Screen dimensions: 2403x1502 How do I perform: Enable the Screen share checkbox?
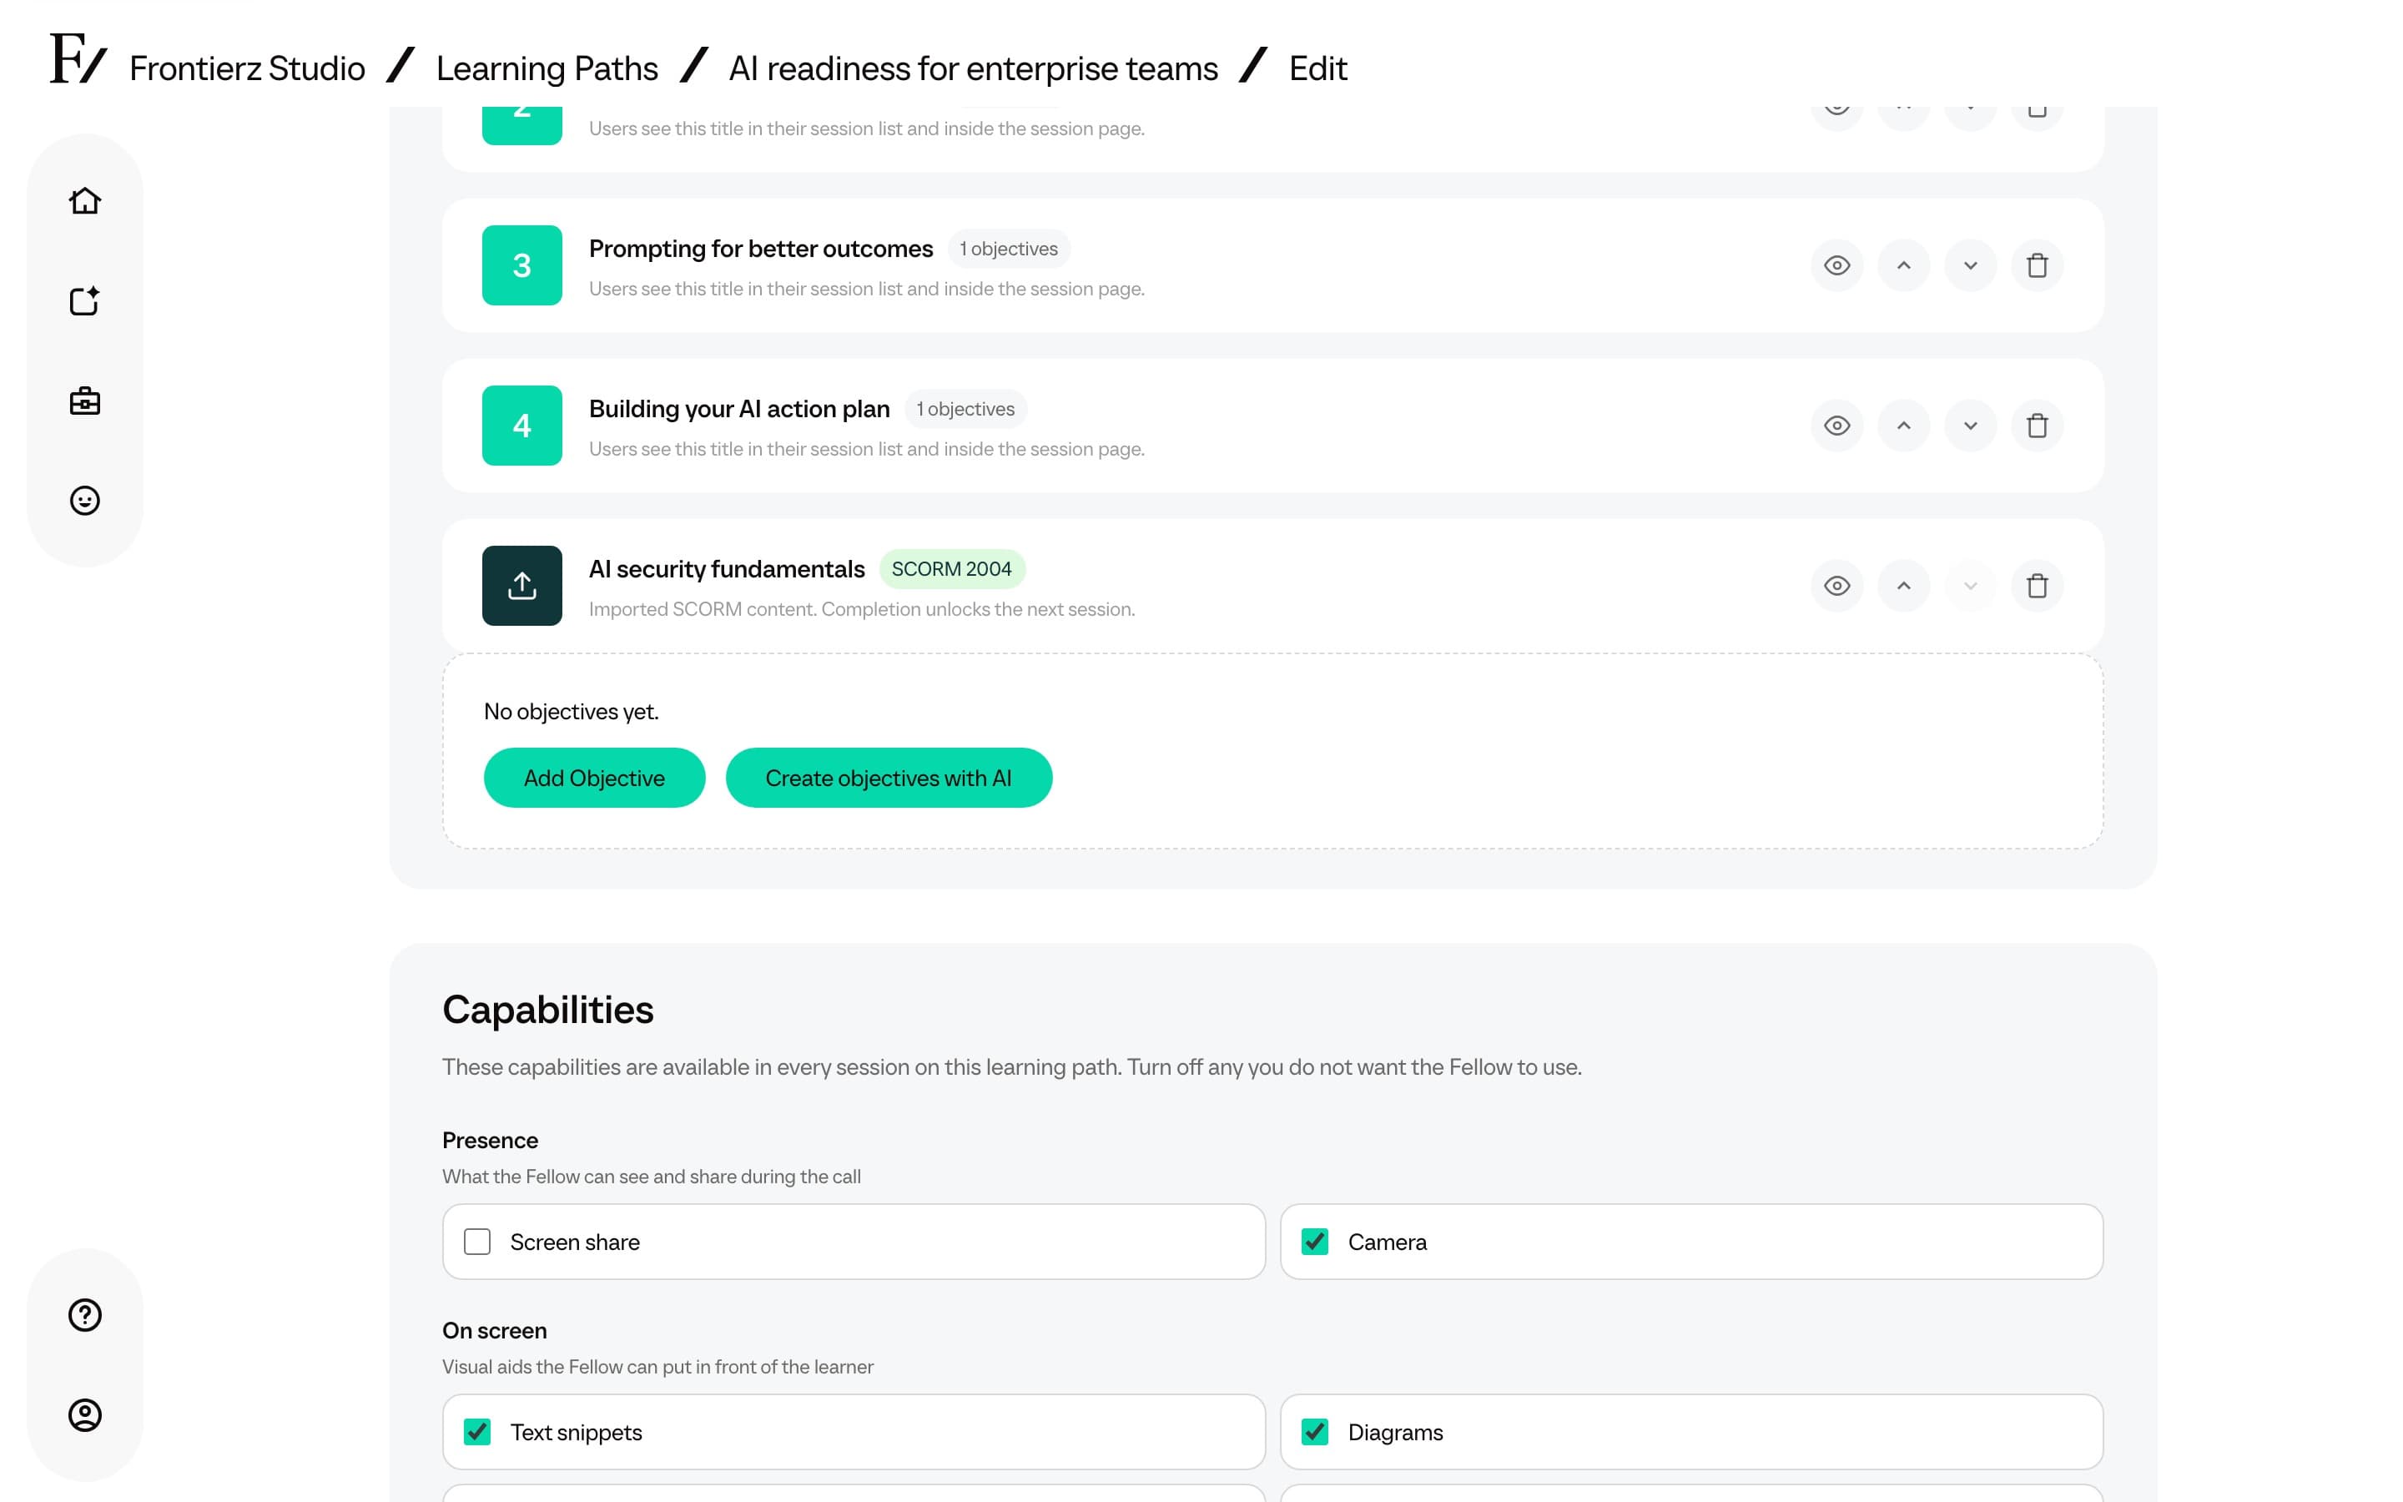pos(477,1242)
